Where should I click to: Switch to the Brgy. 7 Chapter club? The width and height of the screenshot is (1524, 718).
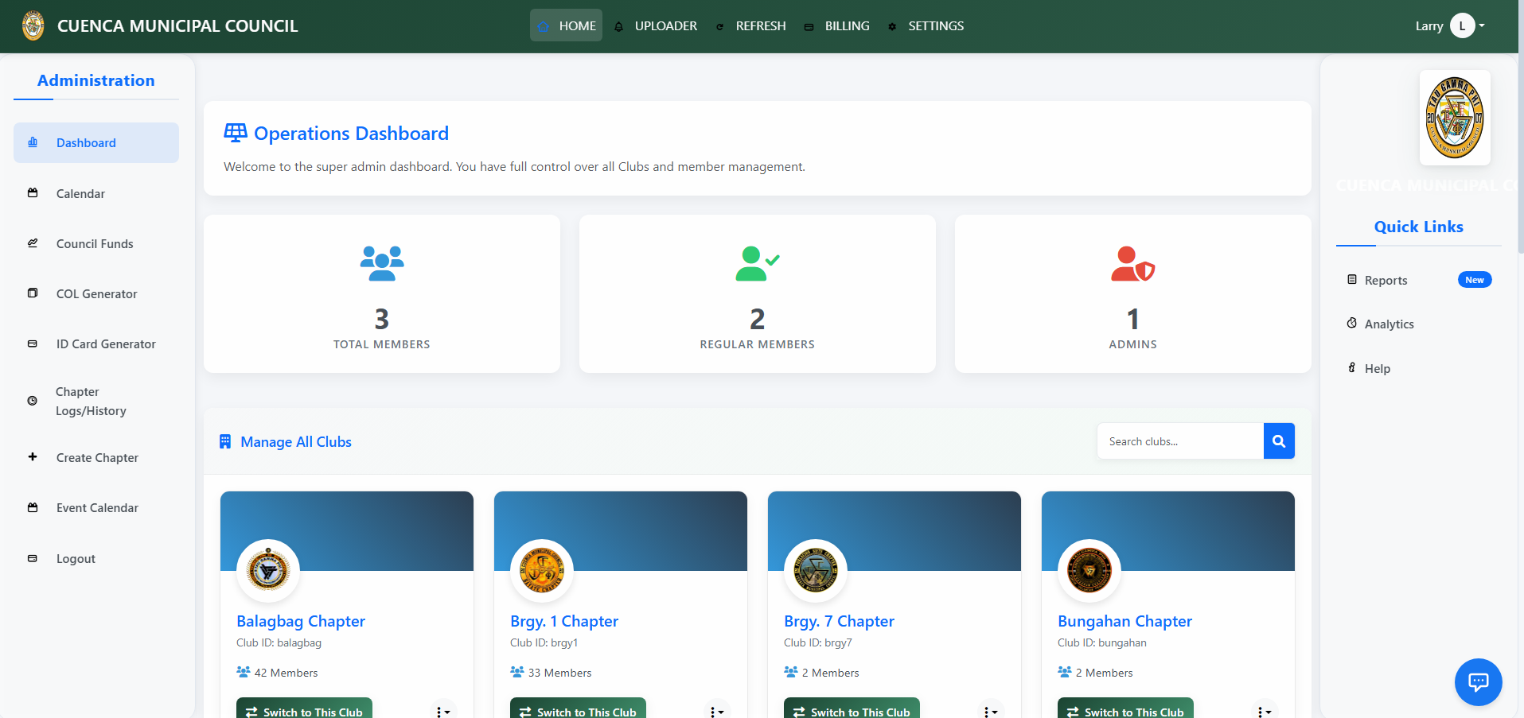pyautogui.click(x=851, y=711)
